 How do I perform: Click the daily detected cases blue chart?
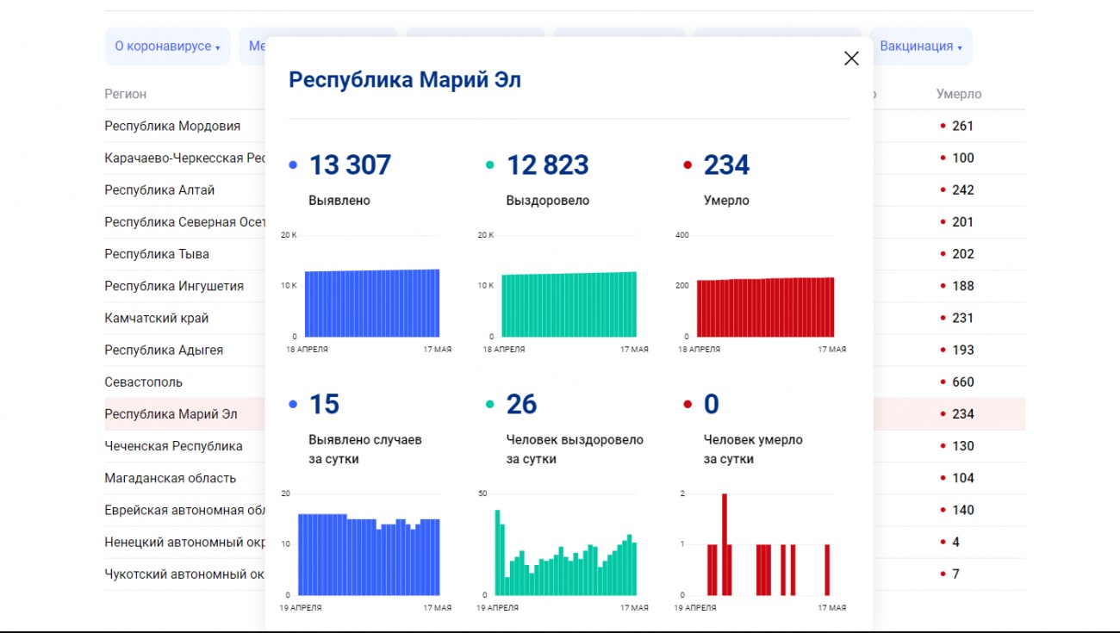(369, 555)
